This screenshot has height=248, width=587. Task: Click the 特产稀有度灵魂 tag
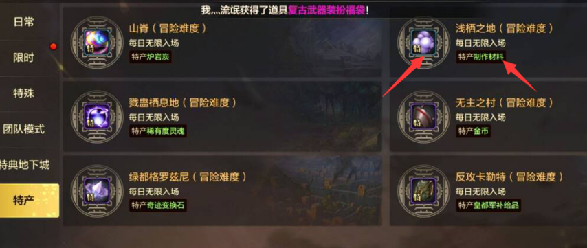pyautogui.click(x=158, y=131)
